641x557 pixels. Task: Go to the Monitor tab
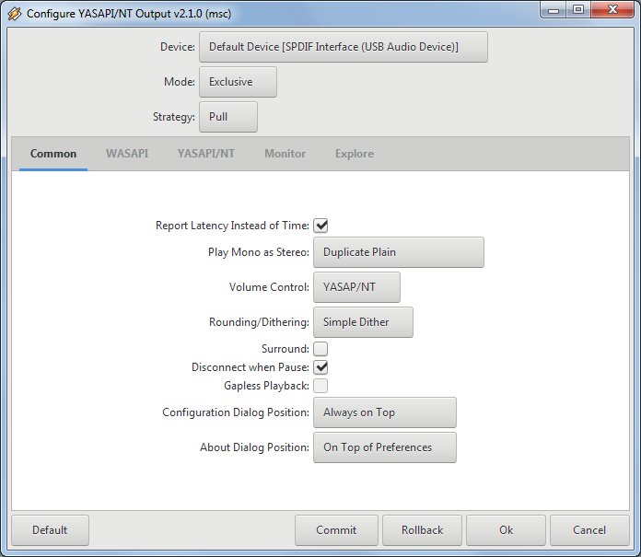click(x=285, y=154)
